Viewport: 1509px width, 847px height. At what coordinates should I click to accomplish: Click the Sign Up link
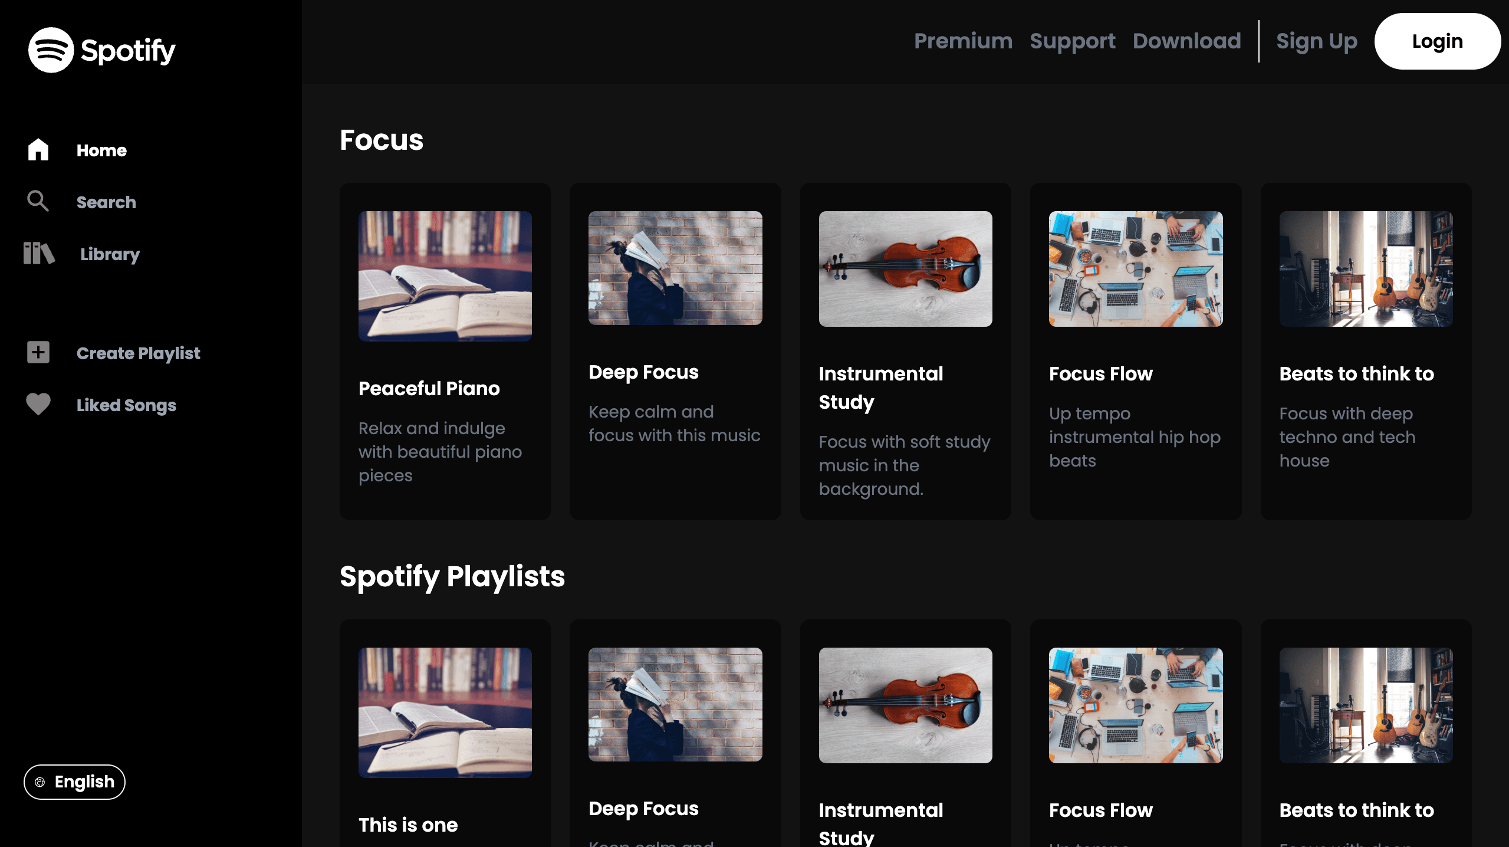coord(1316,41)
